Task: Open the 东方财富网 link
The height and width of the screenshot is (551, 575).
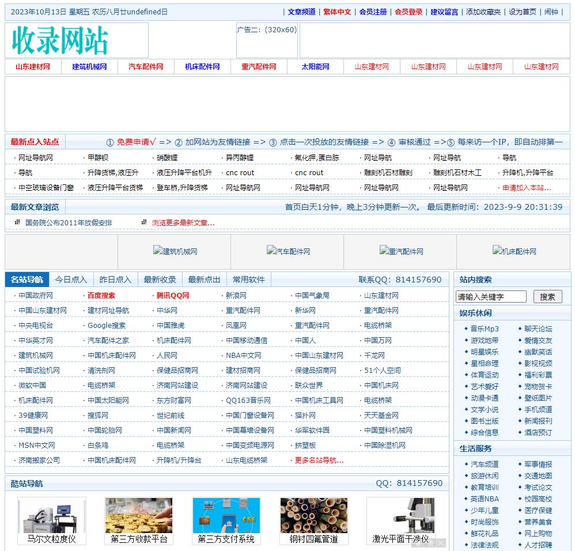Action: 174,400
